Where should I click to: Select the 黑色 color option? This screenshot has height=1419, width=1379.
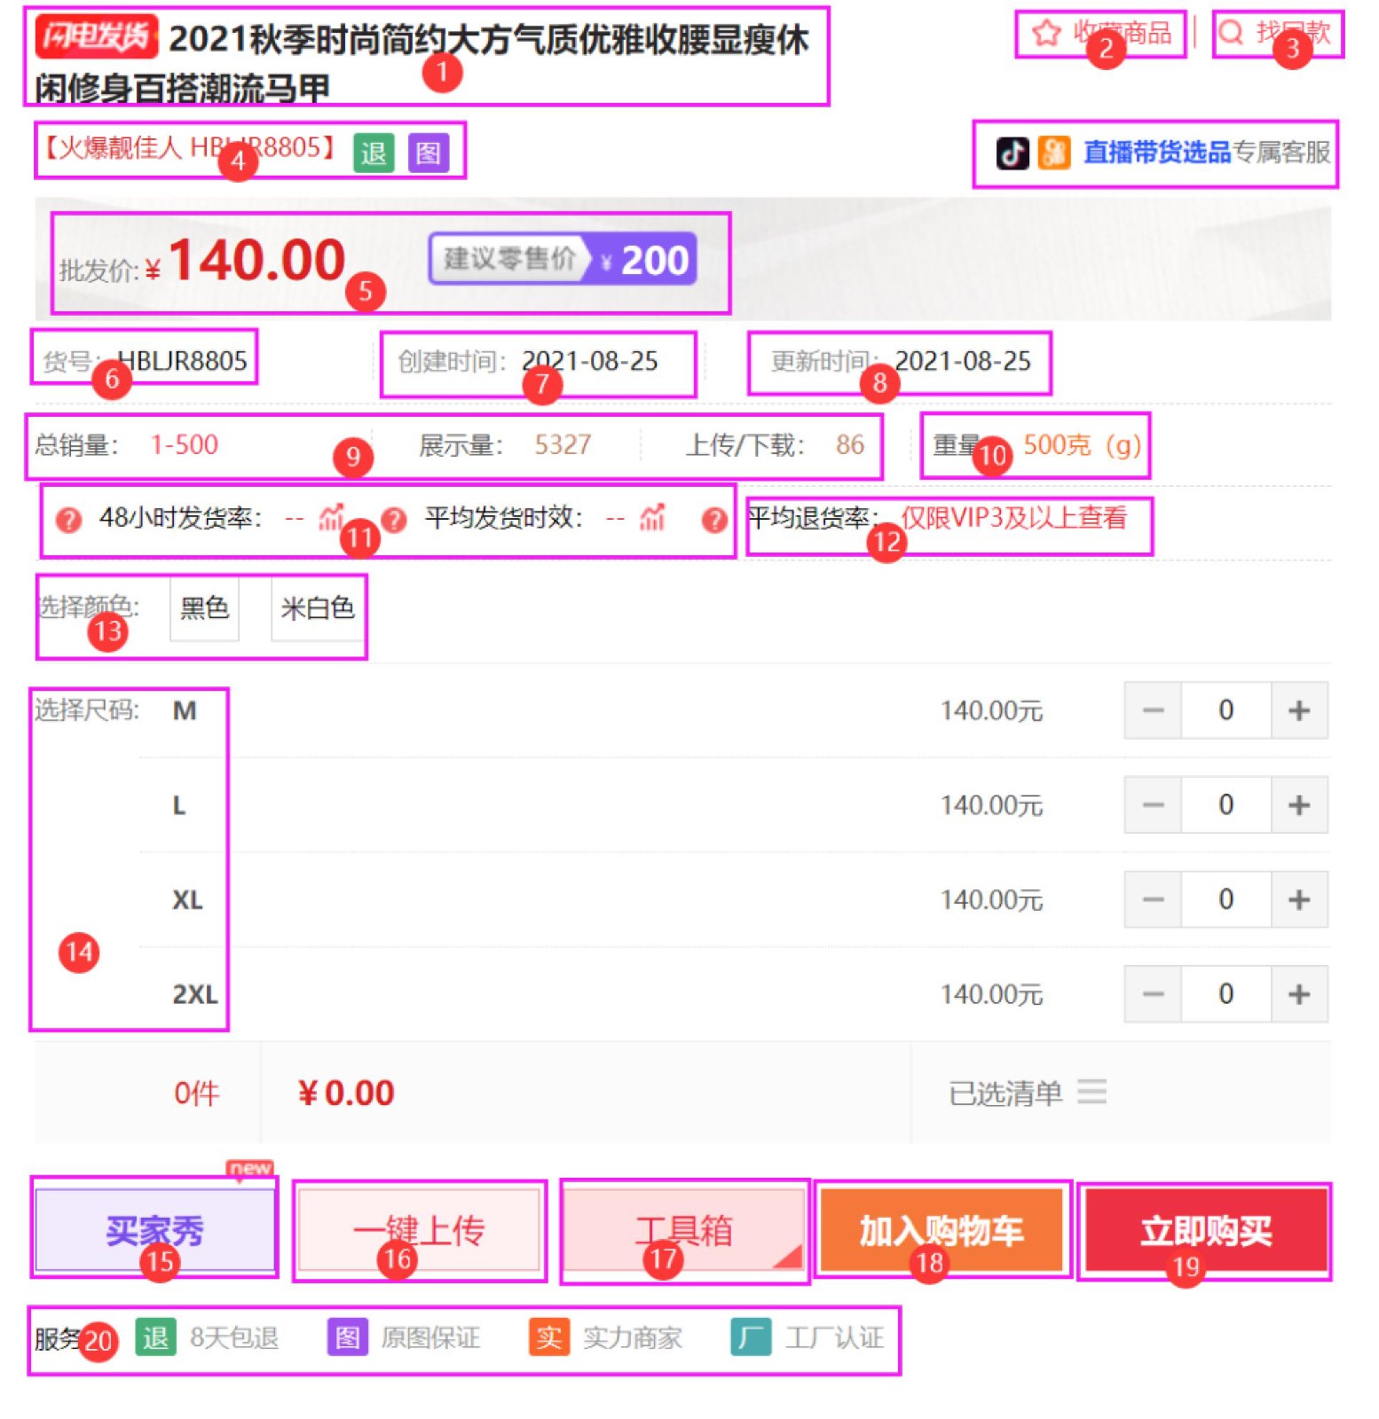pos(205,608)
